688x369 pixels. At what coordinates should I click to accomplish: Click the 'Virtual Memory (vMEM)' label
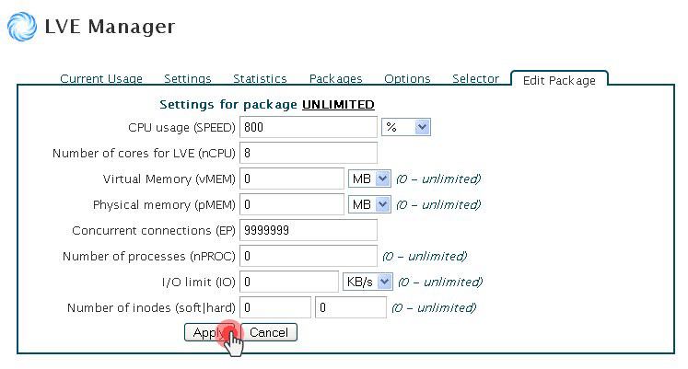pos(169,179)
